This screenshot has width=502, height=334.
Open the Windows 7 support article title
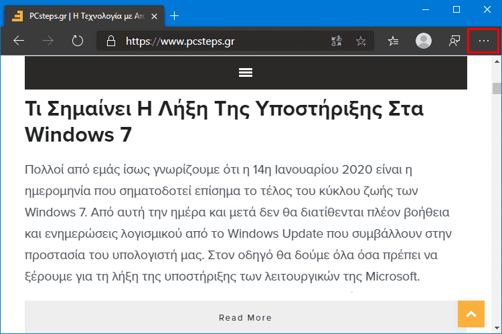point(224,122)
